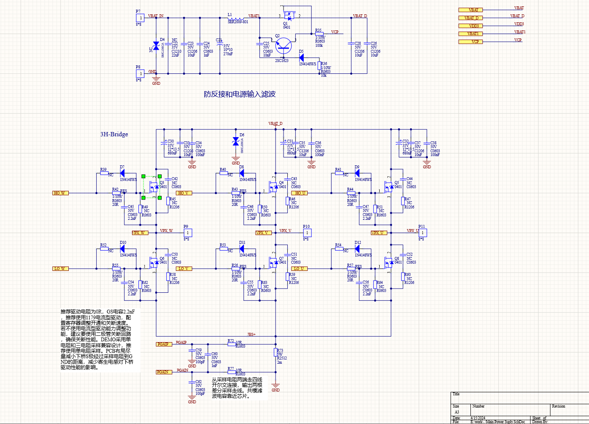This screenshot has width=589, height=424.
Task: Select the D5 diode symbol
Action: coord(302,58)
